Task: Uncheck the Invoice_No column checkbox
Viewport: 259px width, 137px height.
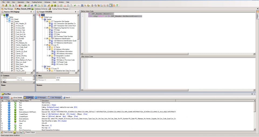Action: 12,25
